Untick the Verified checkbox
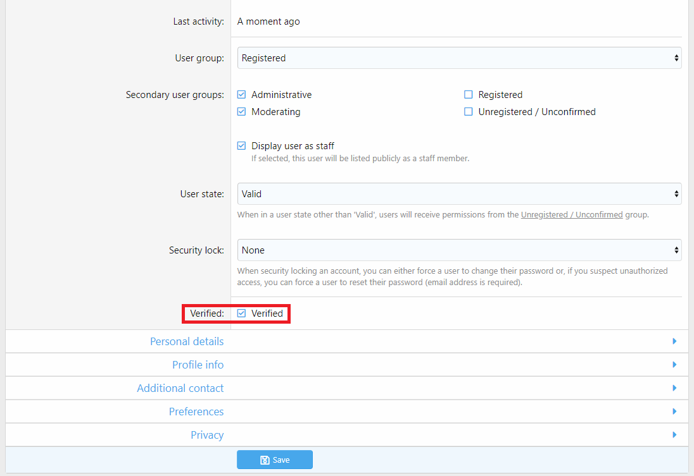Viewport: 694px width, 476px height. tap(241, 314)
